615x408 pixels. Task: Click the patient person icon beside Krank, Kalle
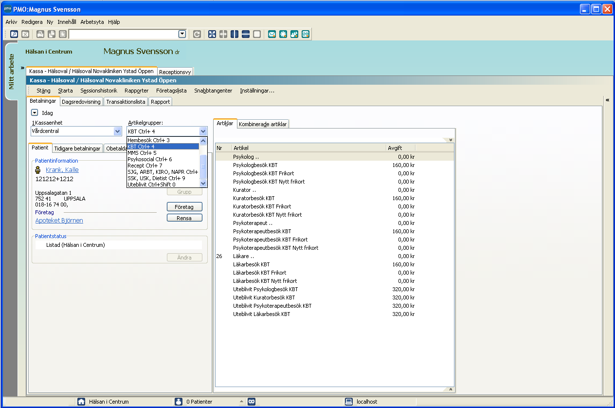coord(38,170)
